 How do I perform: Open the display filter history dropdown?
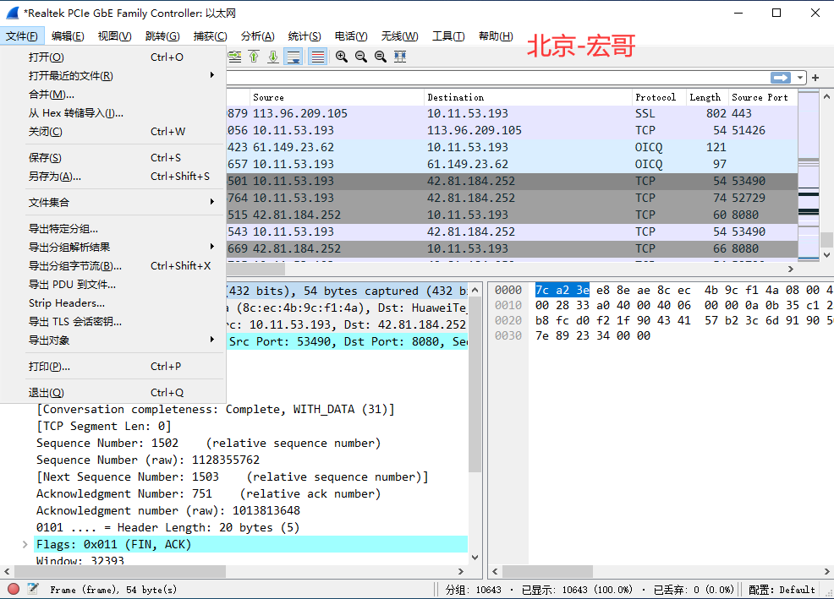(x=800, y=78)
